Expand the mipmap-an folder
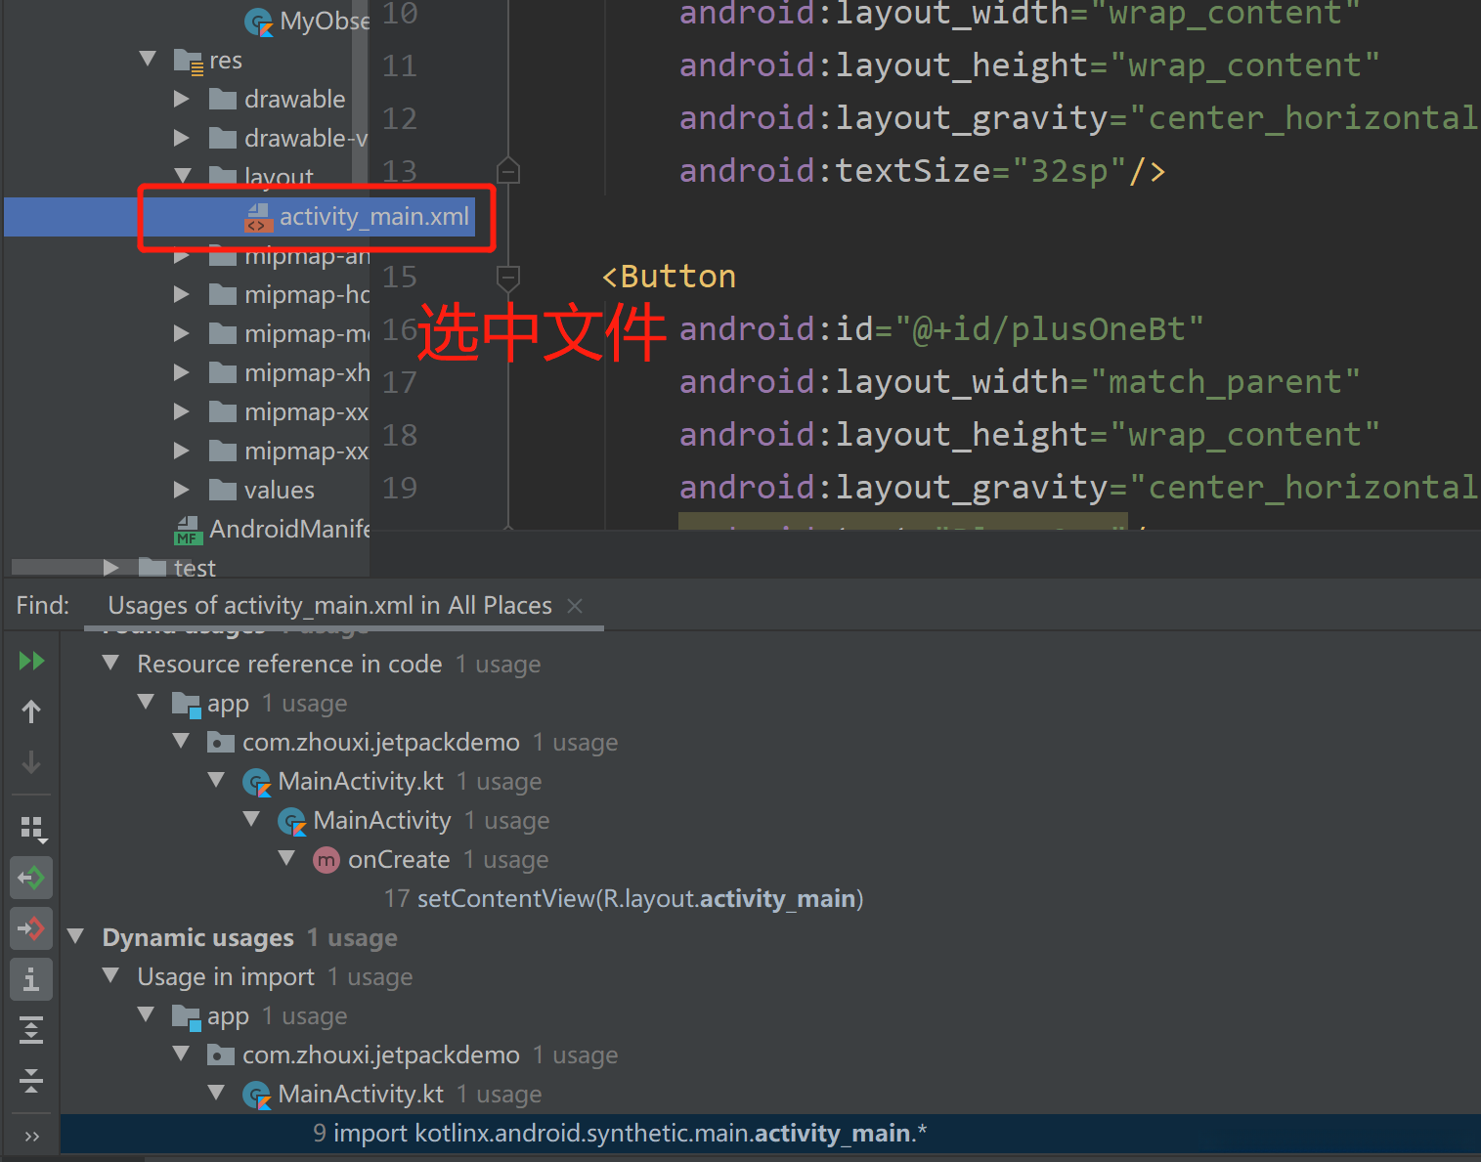 (x=182, y=257)
